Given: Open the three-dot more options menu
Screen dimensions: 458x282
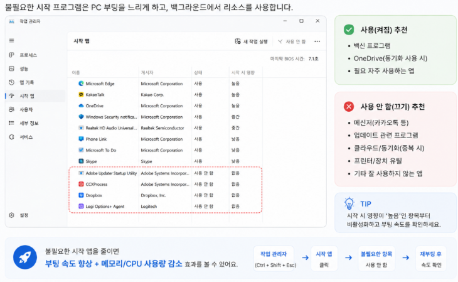Looking at the screenshot, I should point(317,41).
